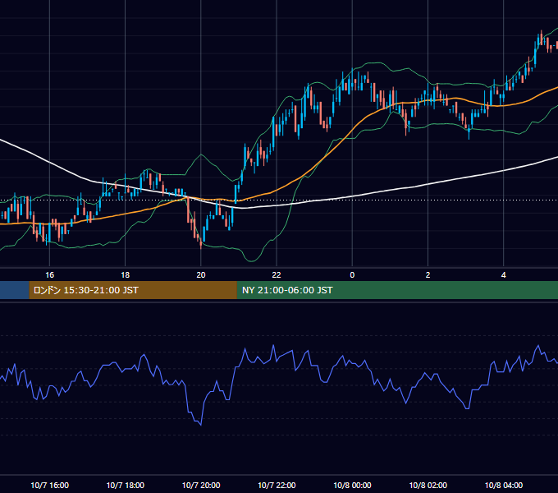Click the 10/7 22:00 label on indicator axis
The image size is (558, 493).
(x=277, y=485)
